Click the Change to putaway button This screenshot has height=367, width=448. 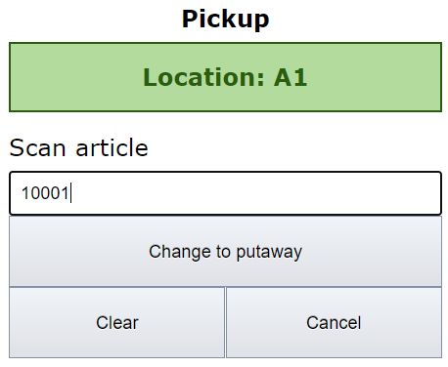(x=225, y=252)
